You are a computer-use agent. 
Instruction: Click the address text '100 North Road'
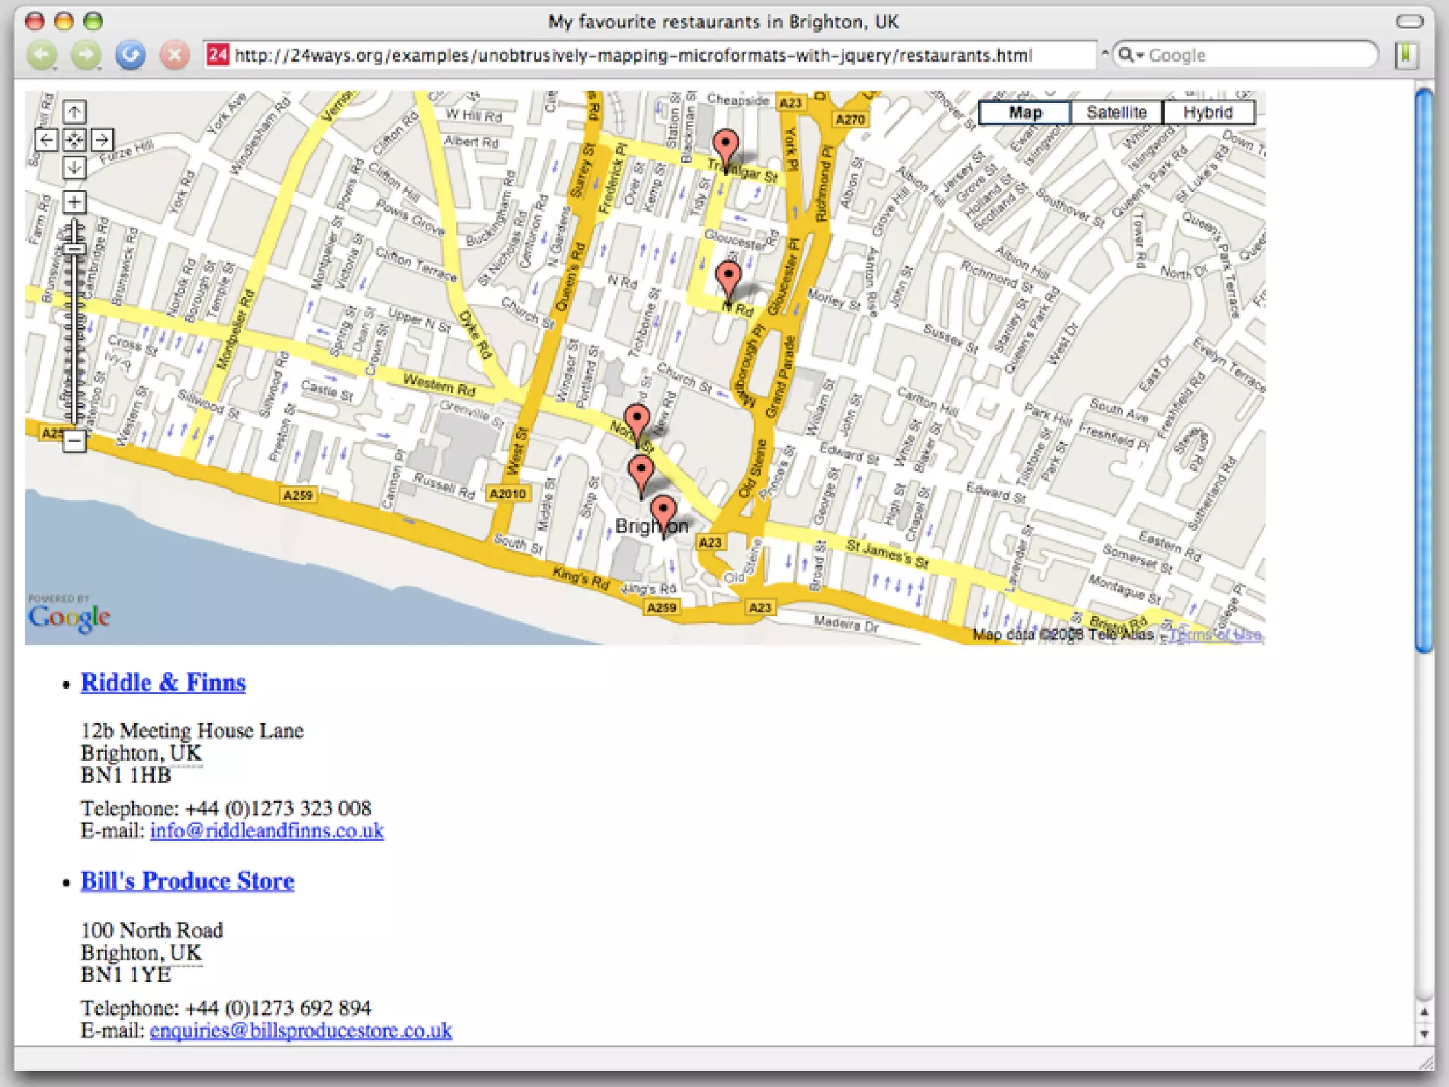[x=152, y=930]
